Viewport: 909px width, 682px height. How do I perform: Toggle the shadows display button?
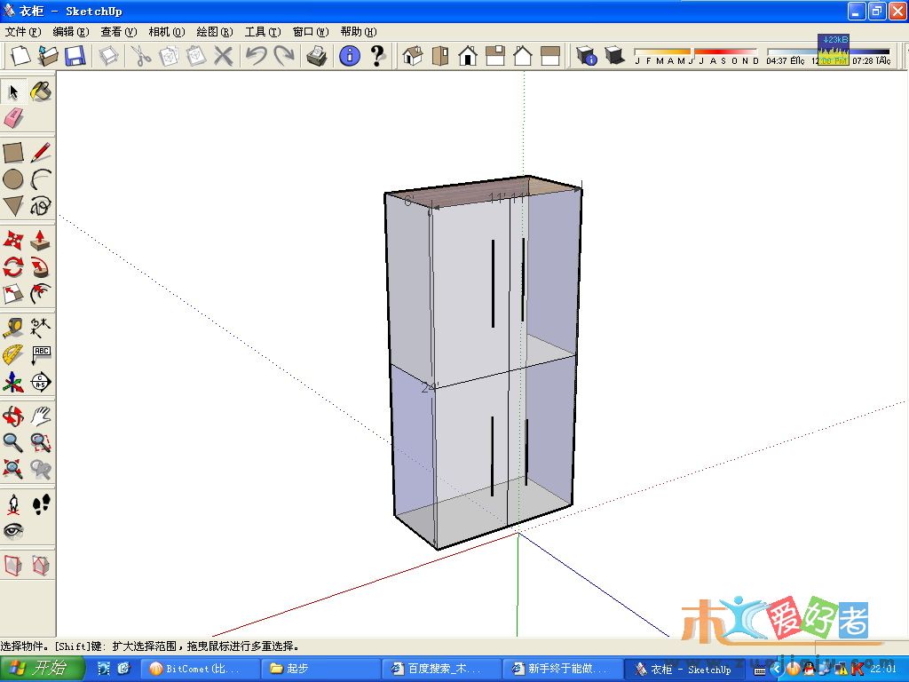[614, 56]
